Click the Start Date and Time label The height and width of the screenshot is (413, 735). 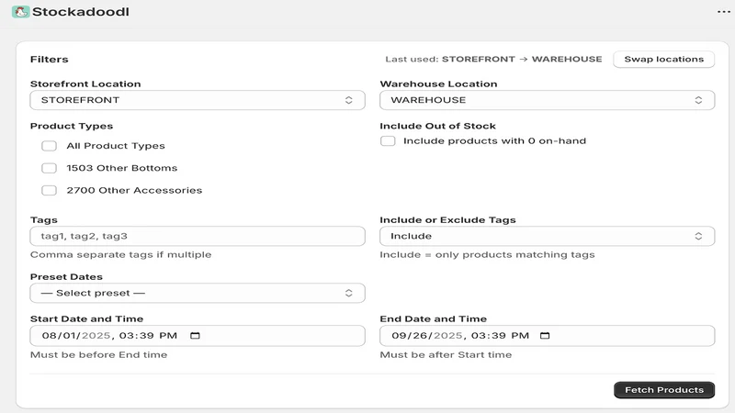(x=86, y=318)
